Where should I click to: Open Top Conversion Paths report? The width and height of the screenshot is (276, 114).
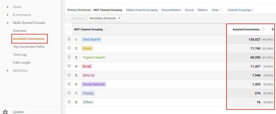pyautogui.click(x=29, y=47)
